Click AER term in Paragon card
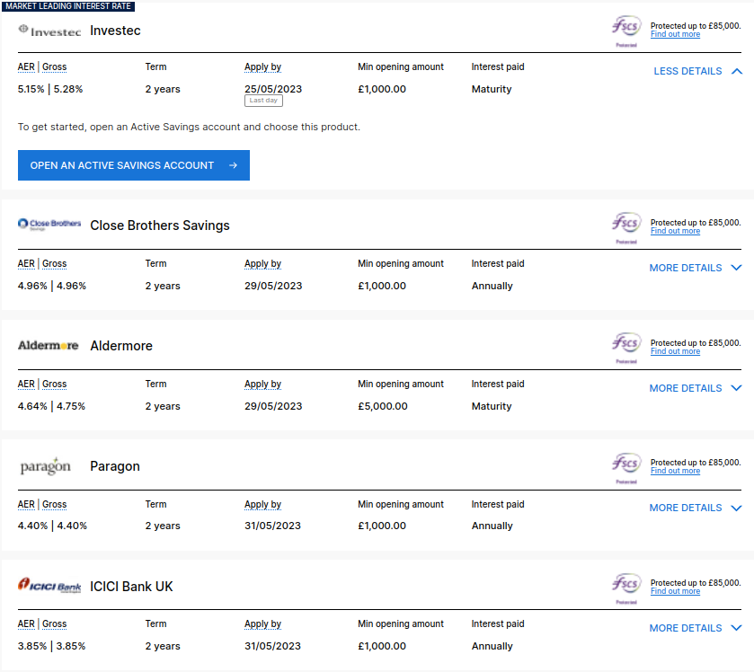Screen dimensions: 754x672 click(26, 504)
